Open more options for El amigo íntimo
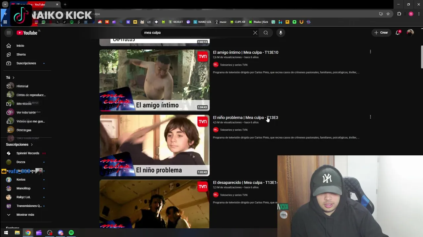This screenshot has width=423, height=237. click(370, 52)
